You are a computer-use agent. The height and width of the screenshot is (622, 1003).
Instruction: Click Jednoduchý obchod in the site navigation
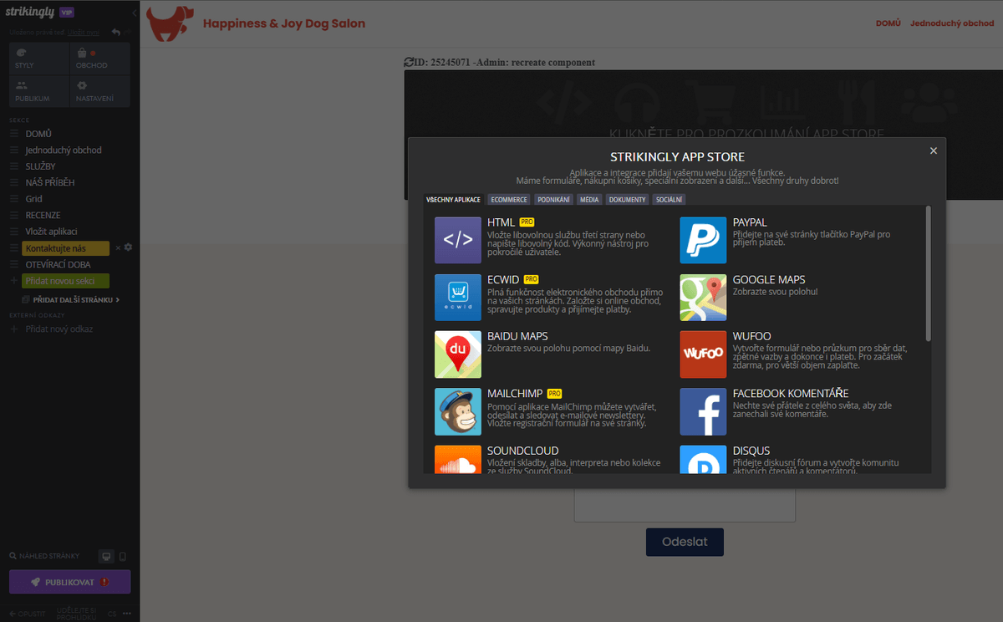952,23
